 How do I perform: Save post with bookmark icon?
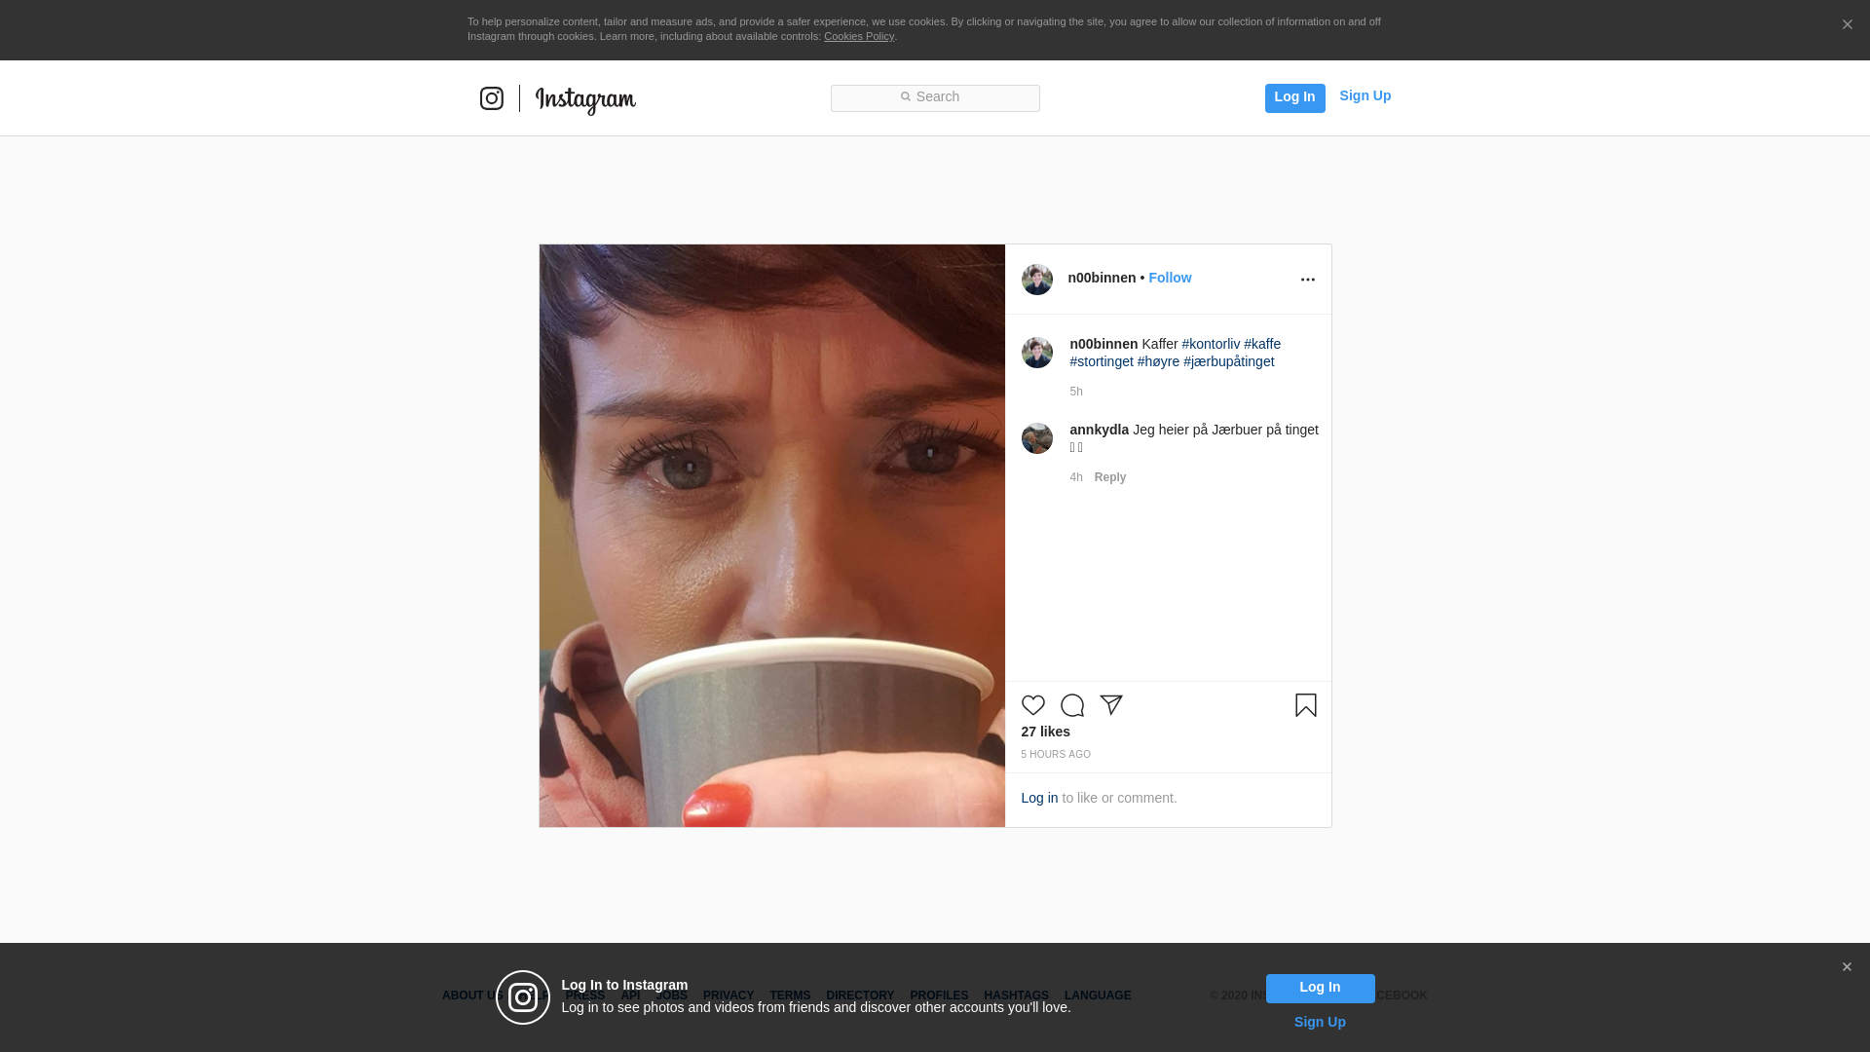pyautogui.click(x=1305, y=704)
